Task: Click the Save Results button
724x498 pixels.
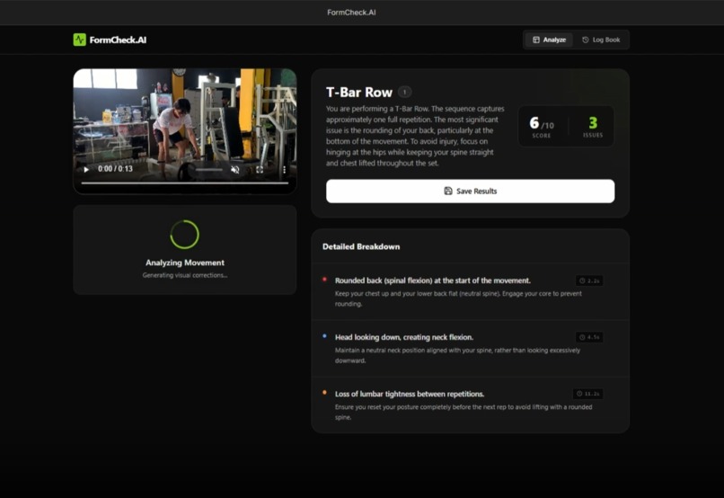Action: [x=470, y=191]
